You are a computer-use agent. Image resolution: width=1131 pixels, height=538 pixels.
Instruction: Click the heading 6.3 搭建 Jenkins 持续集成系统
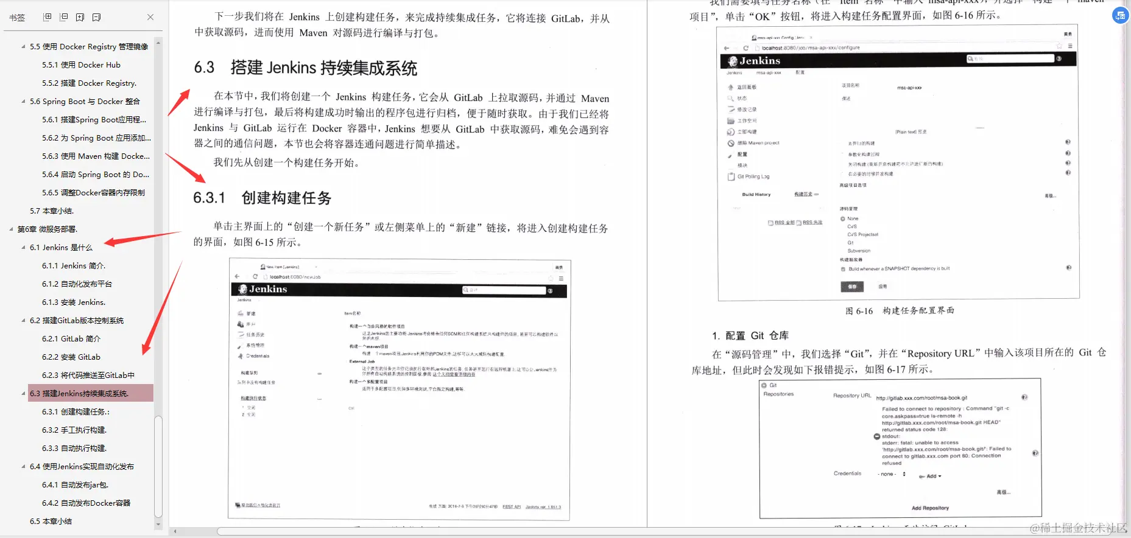click(x=306, y=68)
